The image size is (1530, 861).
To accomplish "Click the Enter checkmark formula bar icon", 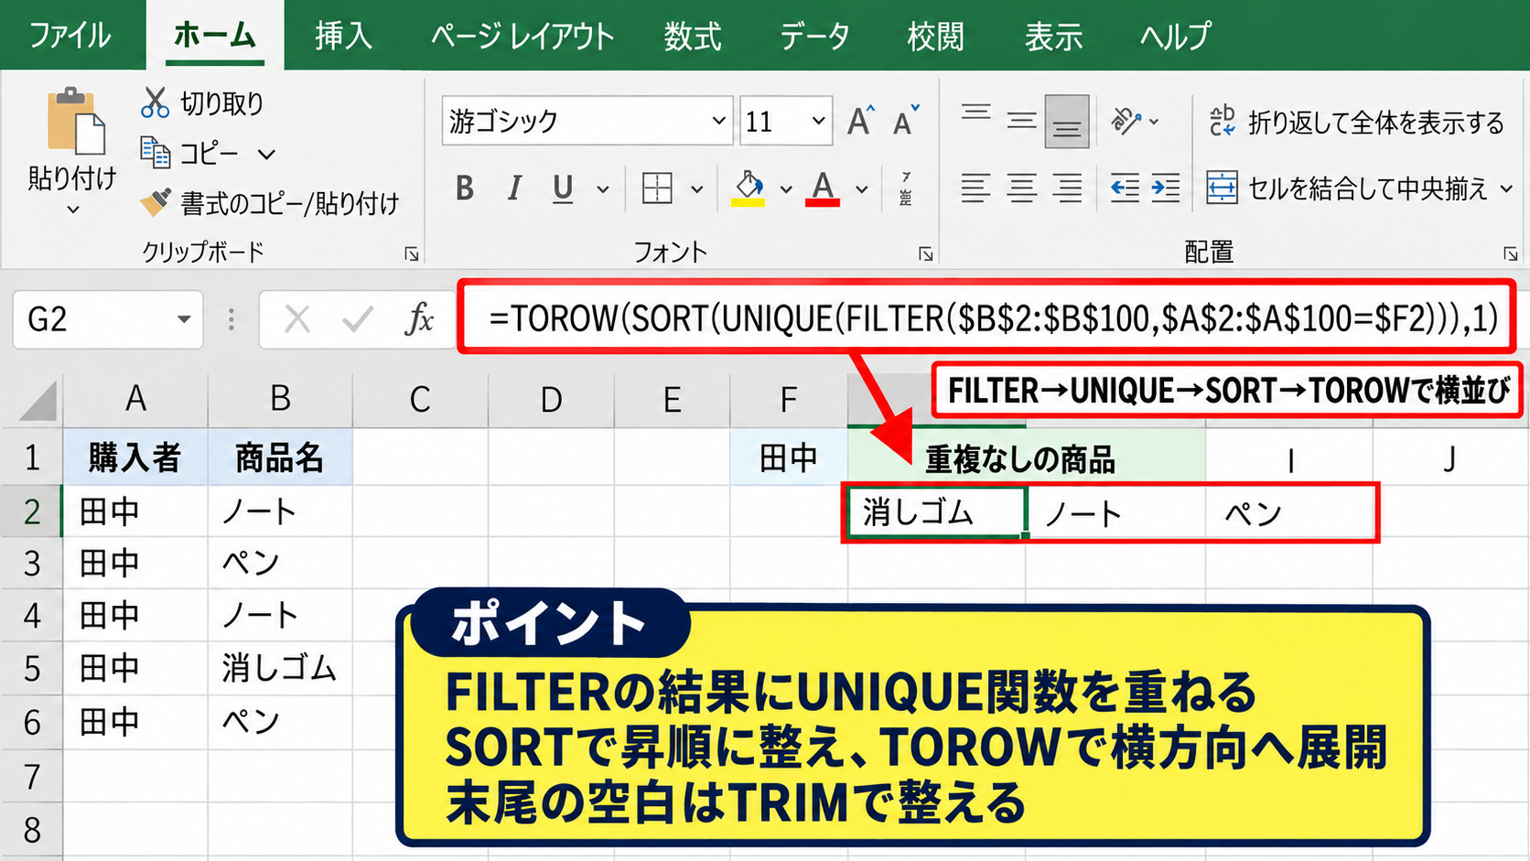I will click(x=357, y=319).
